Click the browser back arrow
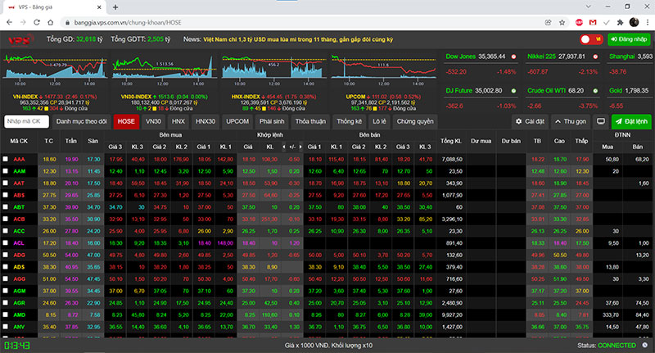This screenshot has width=655, height=353. tap(11, 22)
